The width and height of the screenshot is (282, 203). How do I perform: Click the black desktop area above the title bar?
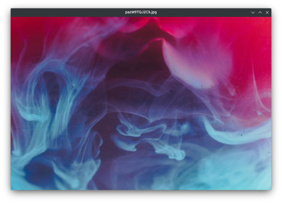click(141, 4)
